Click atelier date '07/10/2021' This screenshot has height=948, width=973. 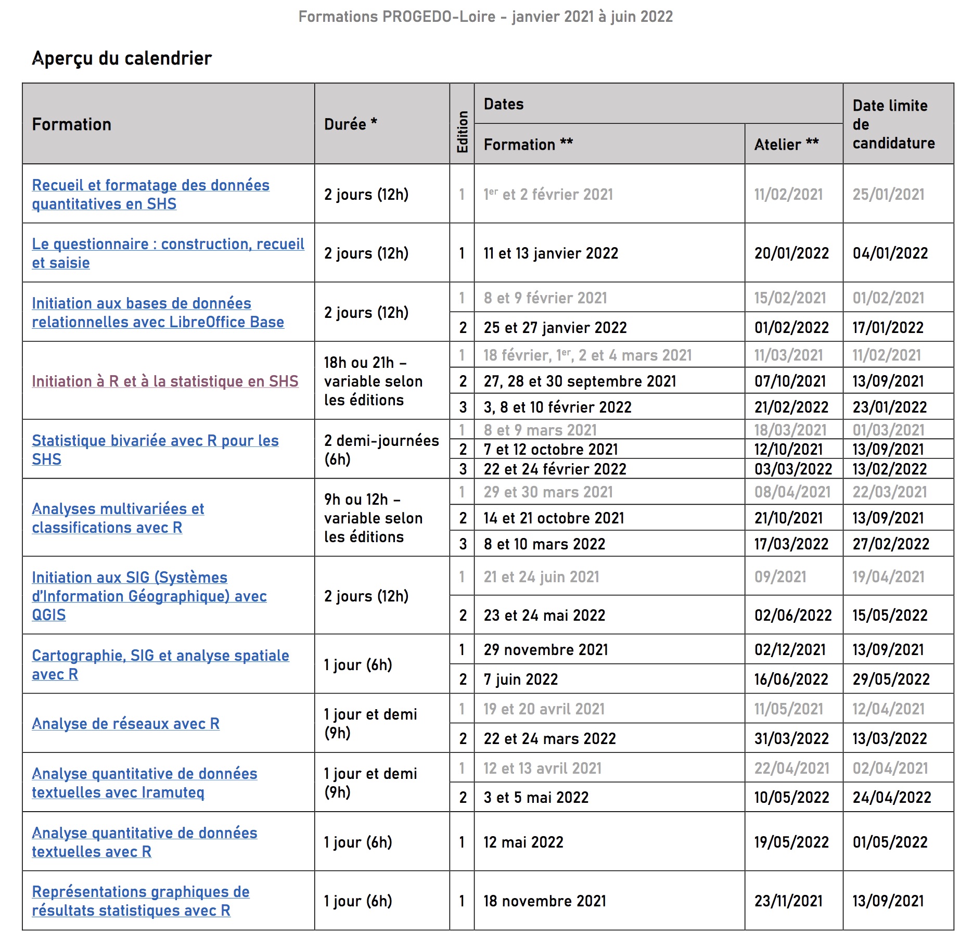click(790, 381)
